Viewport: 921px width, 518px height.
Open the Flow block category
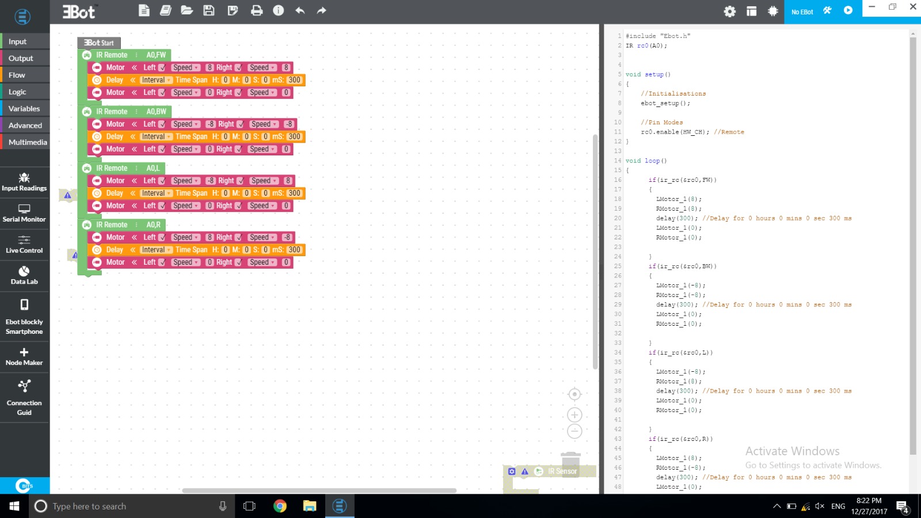point(25,75)
